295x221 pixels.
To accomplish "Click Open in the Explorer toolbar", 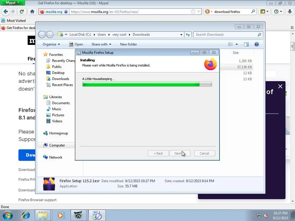I will tap(76, 44).
